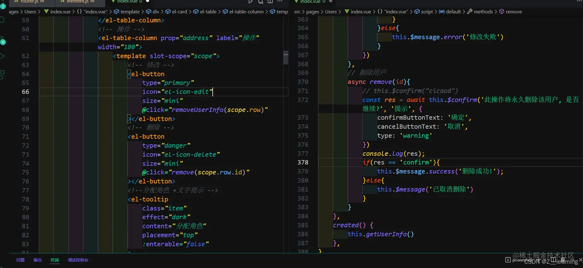The image size is (583, 268).
Task: Click async remove(id){ method declaration
Action: (379, 82)
